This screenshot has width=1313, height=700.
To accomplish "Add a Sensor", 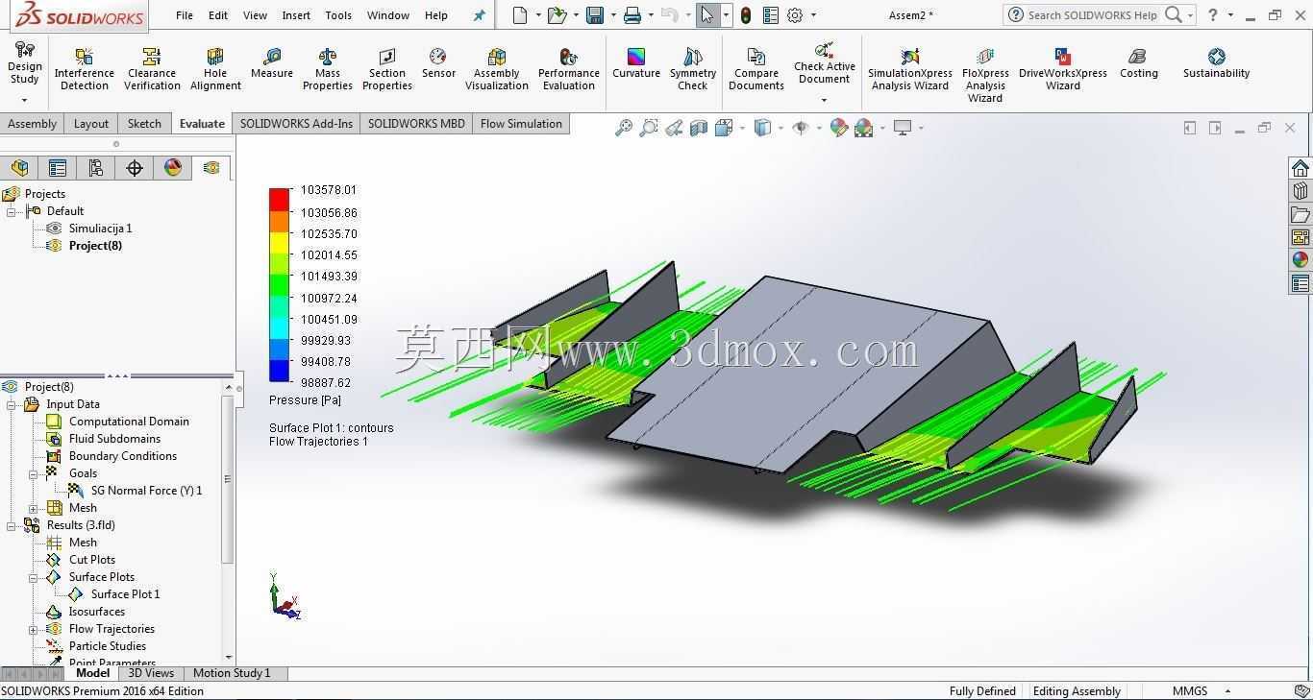I will 438,63.
